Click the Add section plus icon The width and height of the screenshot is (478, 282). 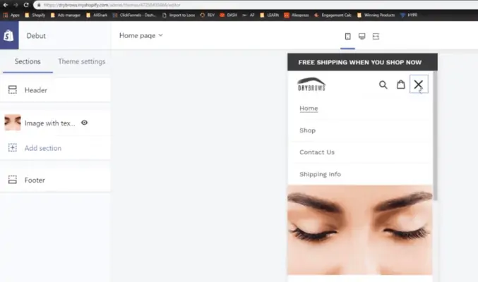tap(13, 148)
